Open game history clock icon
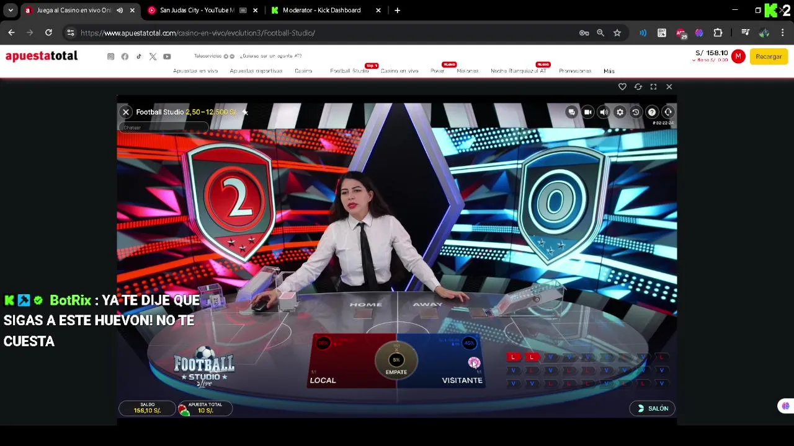Screen dimensions: 794x446 coord(636,112)
